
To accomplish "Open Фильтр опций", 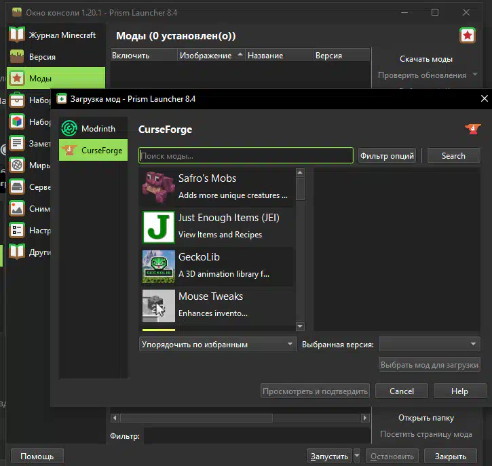I will (x=387, y=155).
